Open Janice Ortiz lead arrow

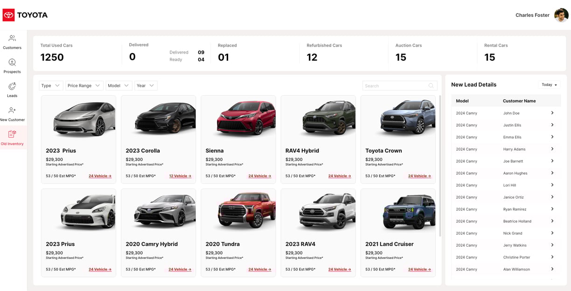(552, 197)
